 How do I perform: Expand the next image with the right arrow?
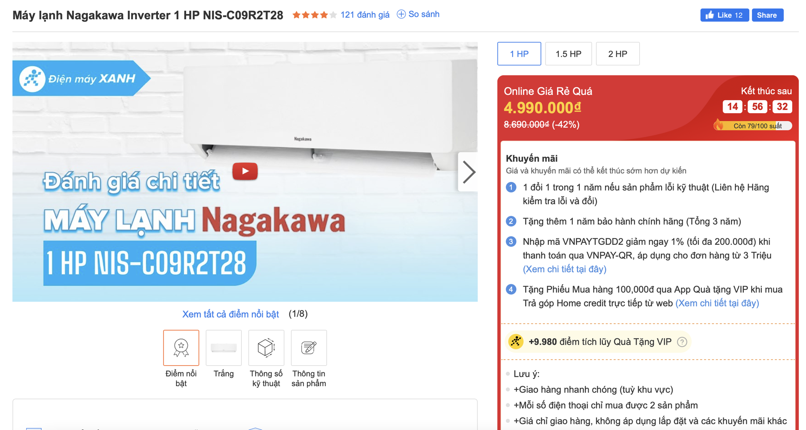(x=469, y=172)
